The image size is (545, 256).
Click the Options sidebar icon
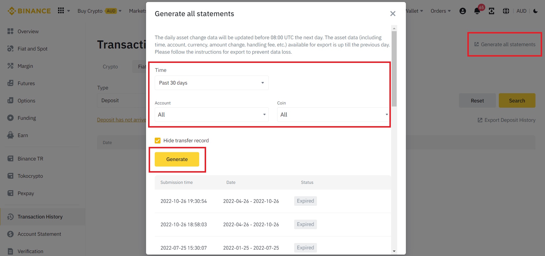click(x=10, y=100)
